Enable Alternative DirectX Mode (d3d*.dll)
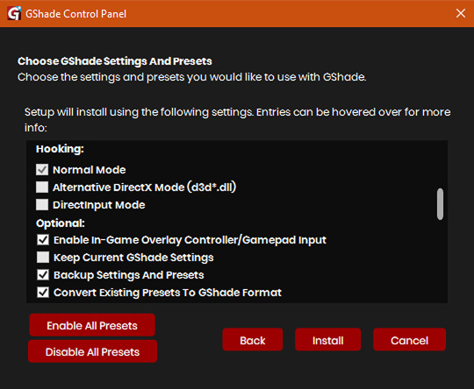 point(42,187)
